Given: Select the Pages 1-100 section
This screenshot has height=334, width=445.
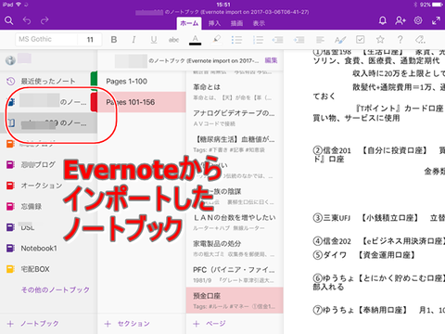Looking at the screenshot, I should 142,82.
